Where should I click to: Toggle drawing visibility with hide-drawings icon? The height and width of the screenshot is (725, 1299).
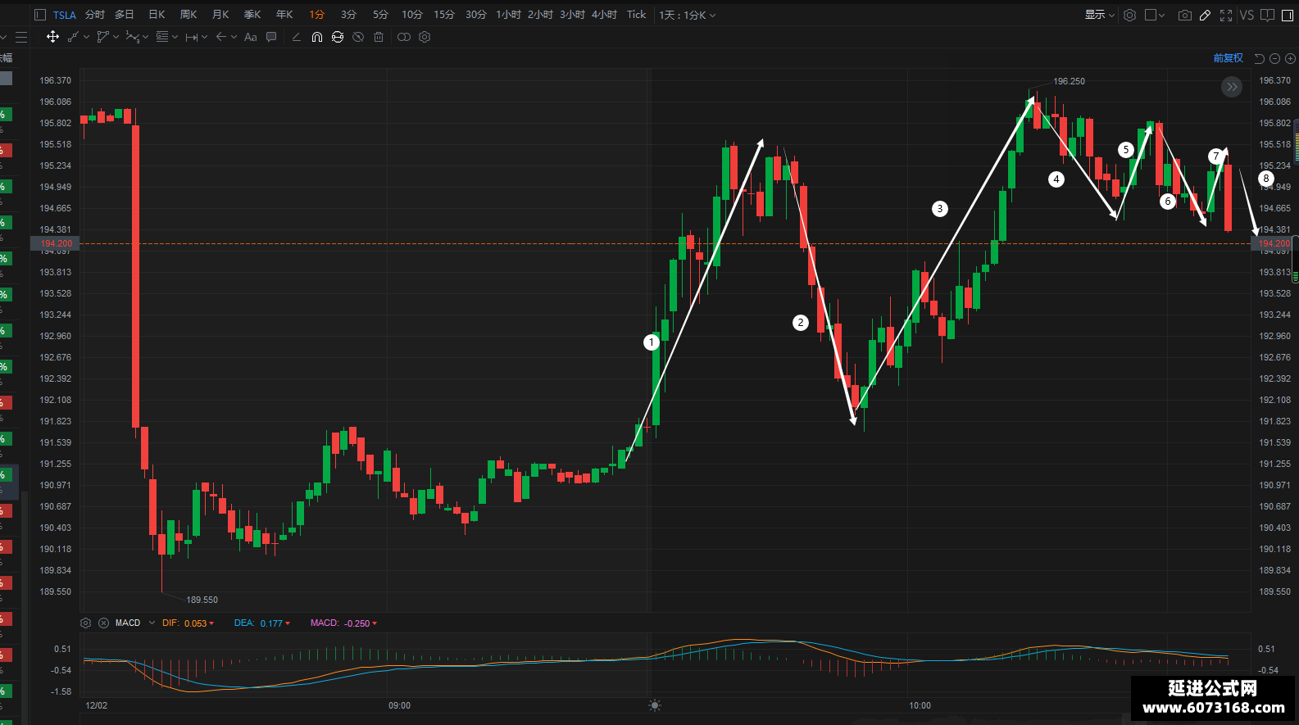click(x=358, y=37)
